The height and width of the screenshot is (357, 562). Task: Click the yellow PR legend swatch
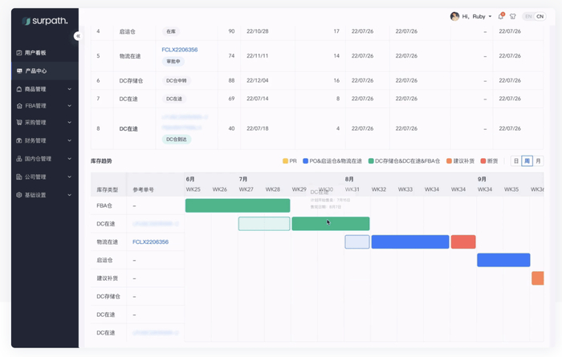pyautogui.click(x=286, y=161)
